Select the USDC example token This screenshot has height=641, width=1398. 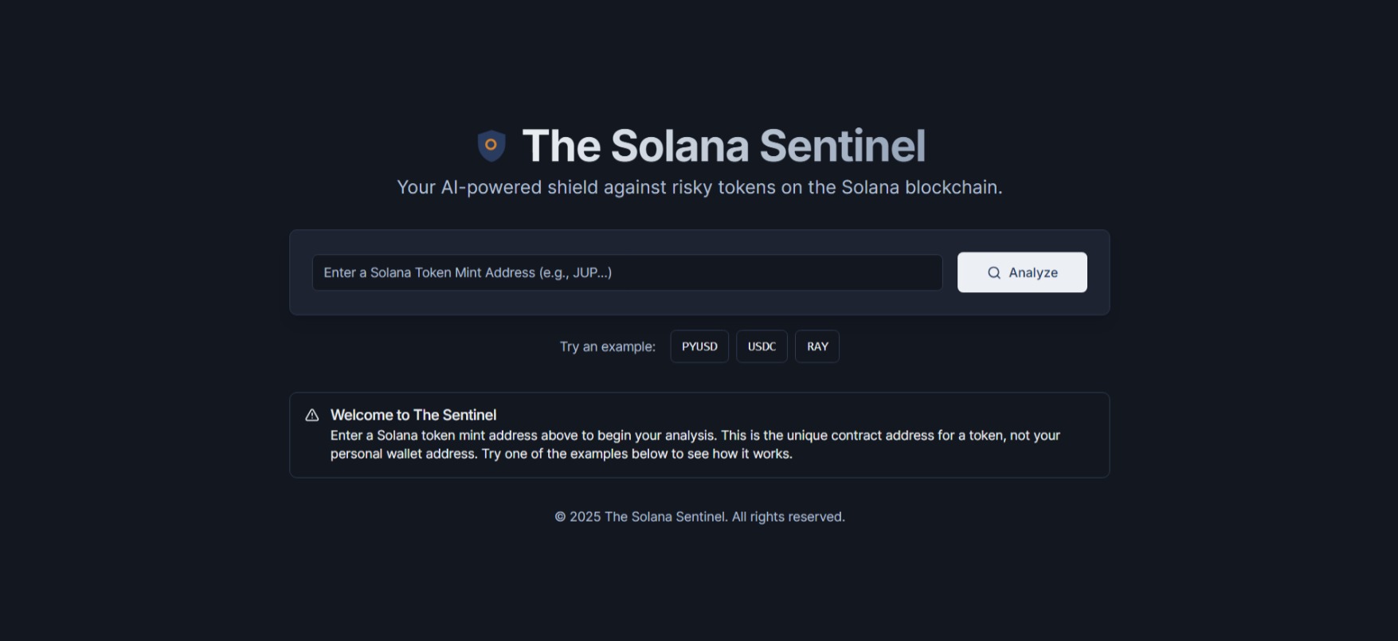761,346
